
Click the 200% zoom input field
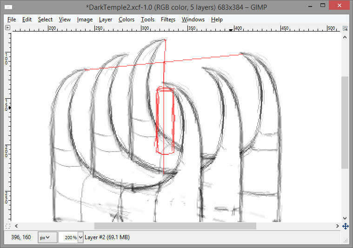point(68,237)
